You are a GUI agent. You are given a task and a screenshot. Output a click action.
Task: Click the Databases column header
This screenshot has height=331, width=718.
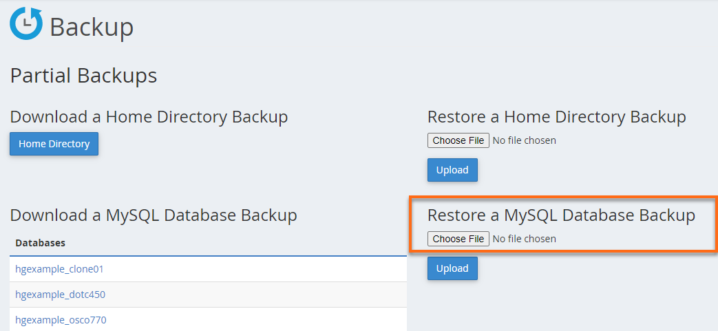coord(41,243)
